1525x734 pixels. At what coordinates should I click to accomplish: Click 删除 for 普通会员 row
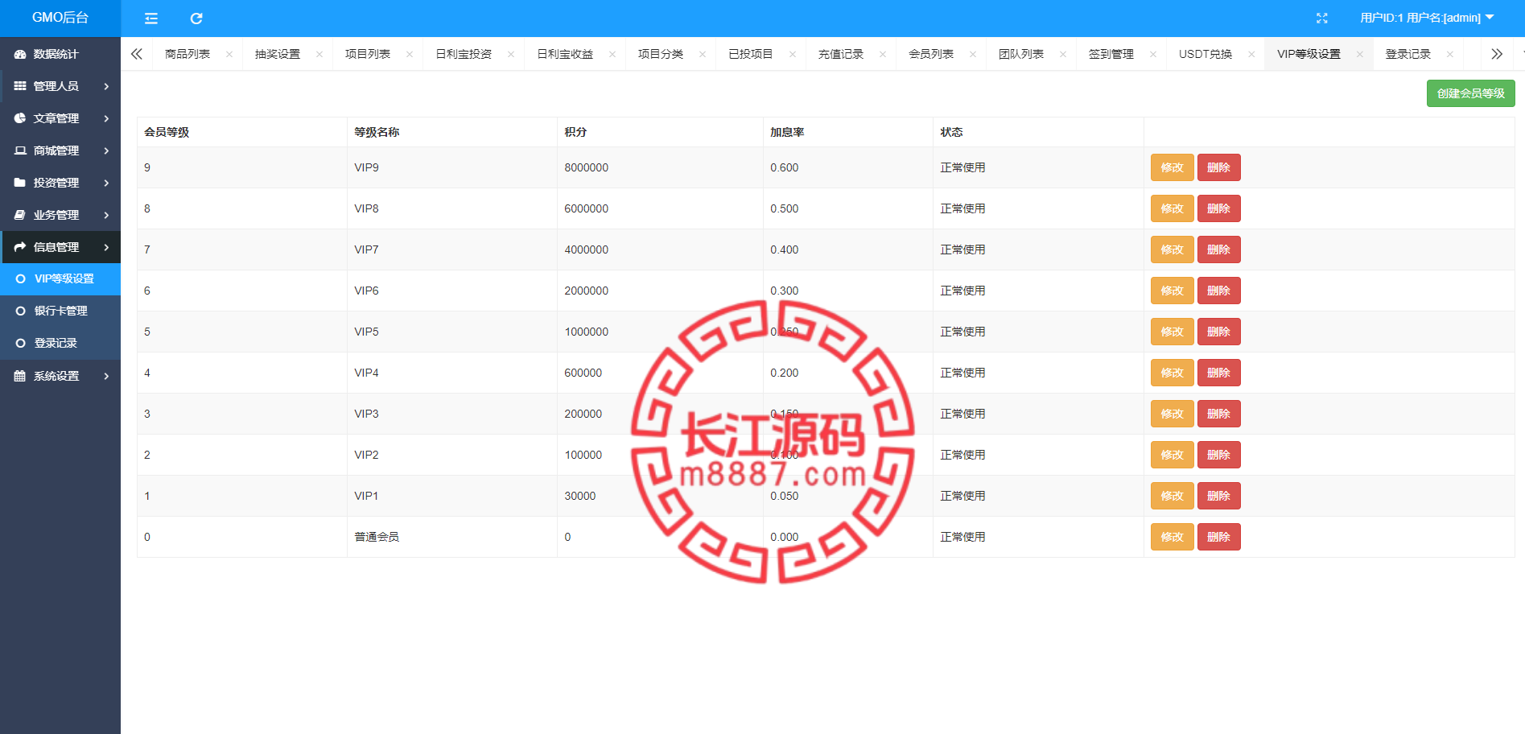(1218, 537)
